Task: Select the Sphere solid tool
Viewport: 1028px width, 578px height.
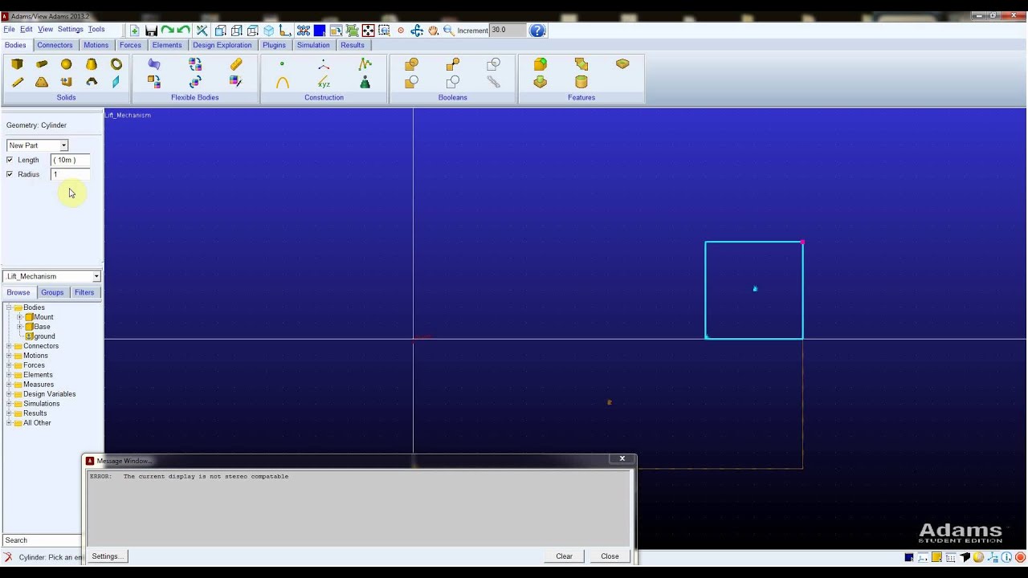Action: tap(67, 64)
